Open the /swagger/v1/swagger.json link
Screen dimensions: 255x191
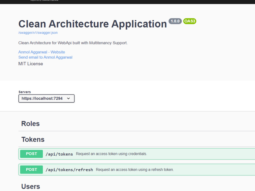tap(38, 33)
